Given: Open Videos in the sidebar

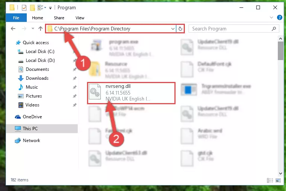Looking at the screenshot, I should tap(32, 105).
